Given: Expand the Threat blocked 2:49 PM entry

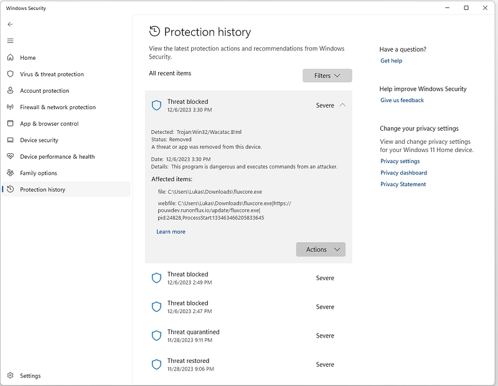Looking at the screenshot, I should pos(248,278).
